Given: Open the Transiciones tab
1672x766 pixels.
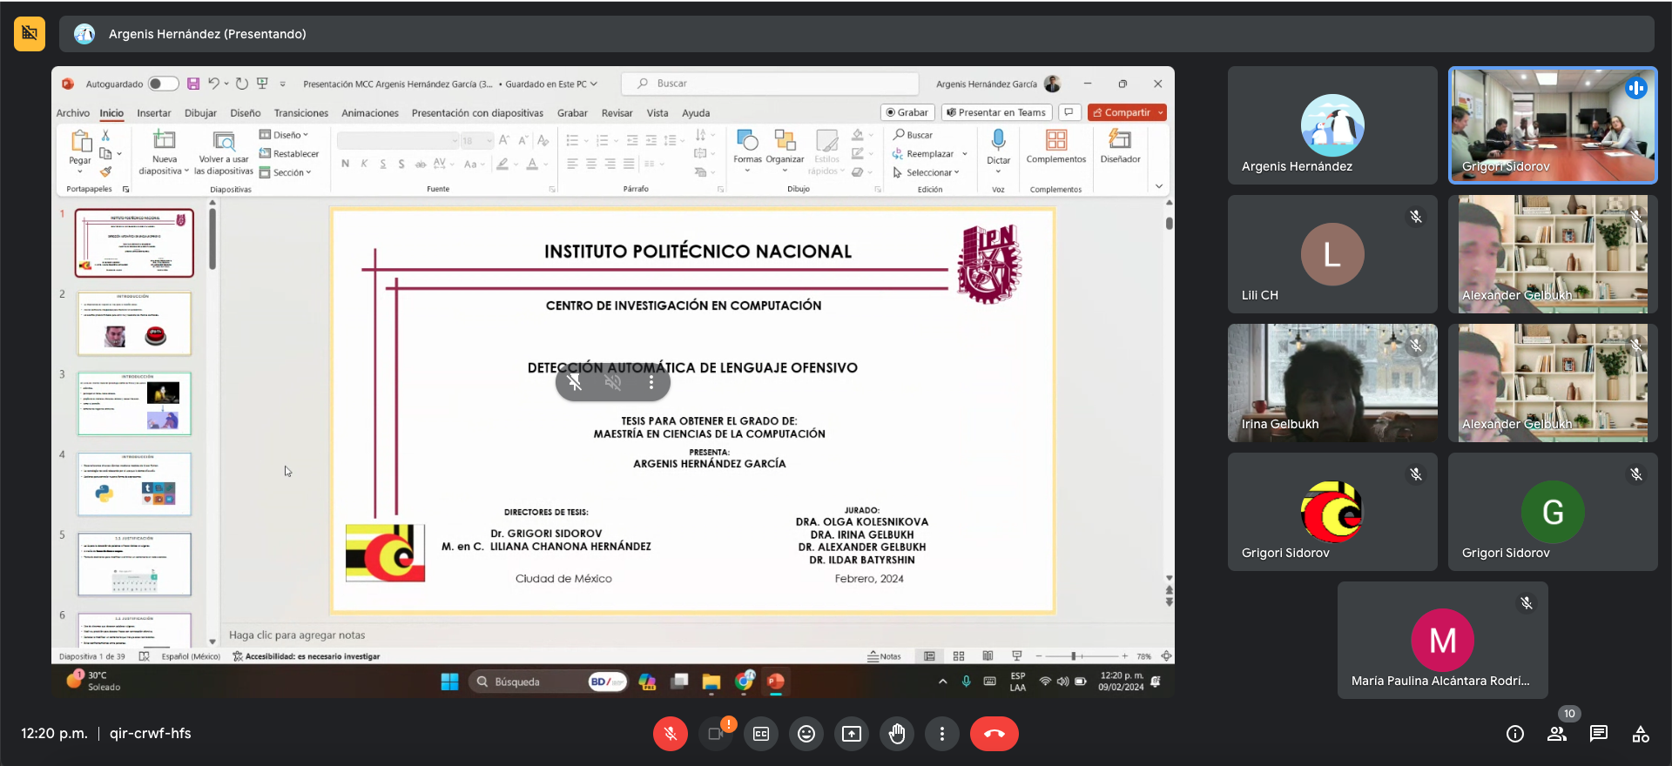Looking at the screenshot, I should coord(301,113).
